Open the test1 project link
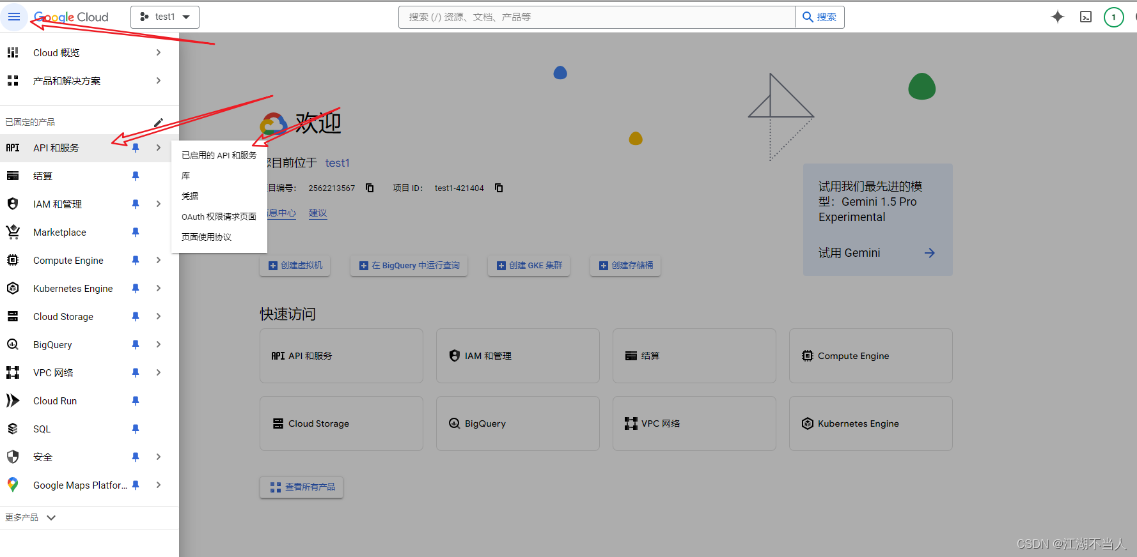This screenshot has height=557, width=1137. [337, 163]
